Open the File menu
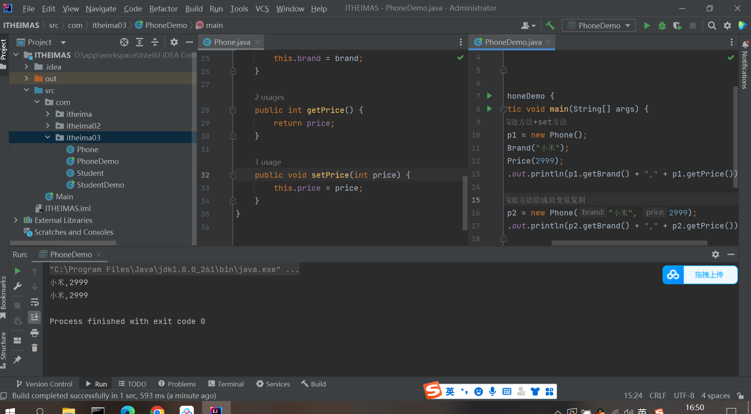 (28, 9)
